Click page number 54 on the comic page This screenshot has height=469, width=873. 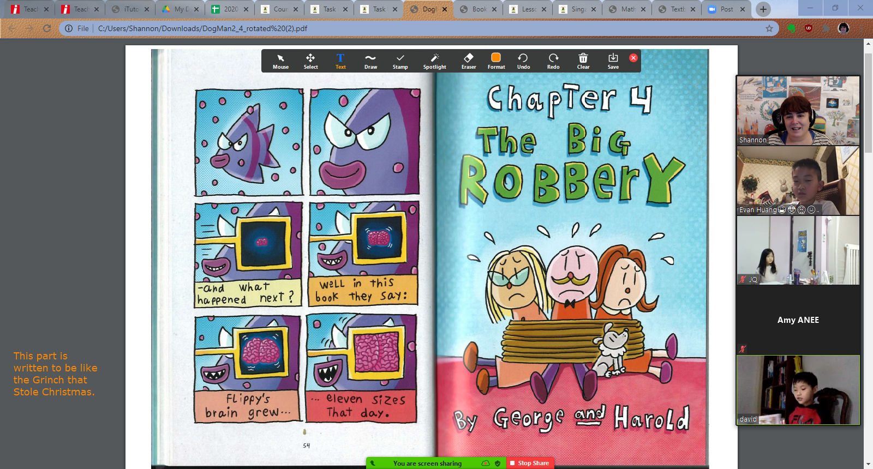coord(307,446)
